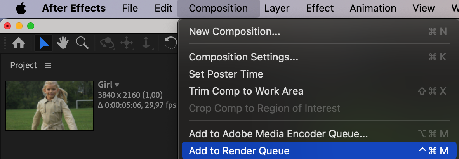The image size is (459, 159).
Task: Expand the Girl composition dropdown arrow
Action: coord(117,85)
